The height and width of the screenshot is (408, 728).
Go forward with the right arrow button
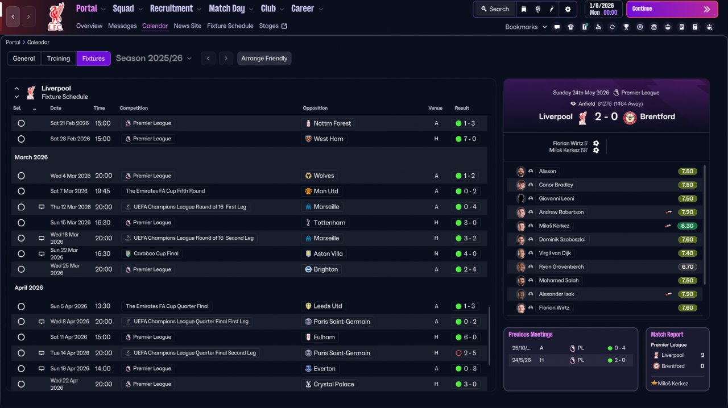[29, 16]
